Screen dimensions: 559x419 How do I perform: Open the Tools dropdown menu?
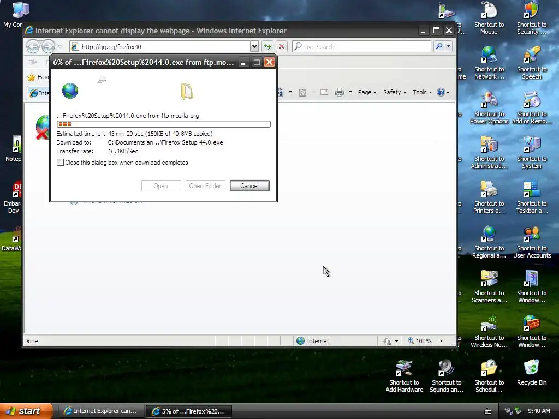[422, 92]
